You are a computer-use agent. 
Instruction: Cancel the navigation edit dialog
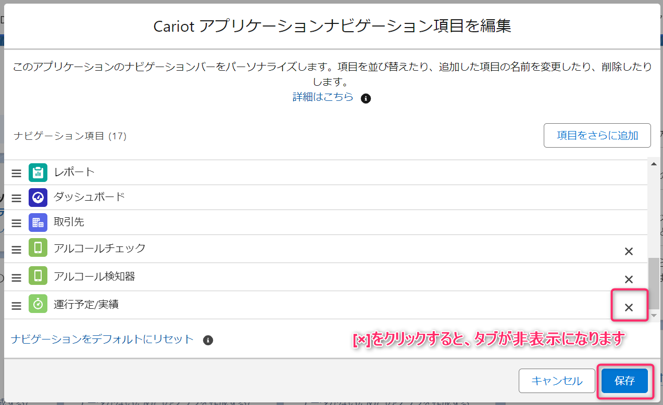tap(557, 381)
